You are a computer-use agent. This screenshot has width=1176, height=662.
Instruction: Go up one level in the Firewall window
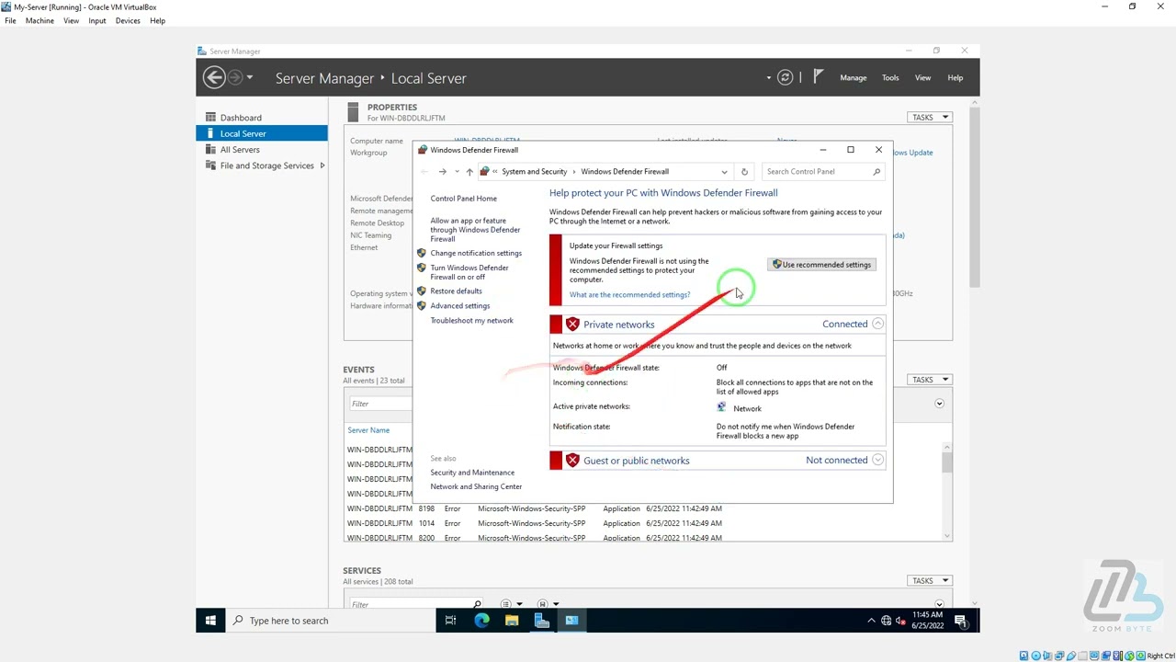point(469,172)
